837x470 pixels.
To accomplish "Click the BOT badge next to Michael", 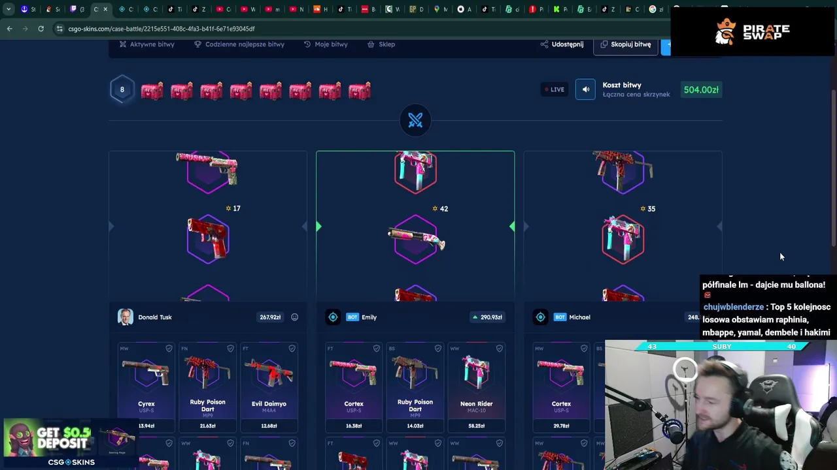I will click(x=560, y=317).
